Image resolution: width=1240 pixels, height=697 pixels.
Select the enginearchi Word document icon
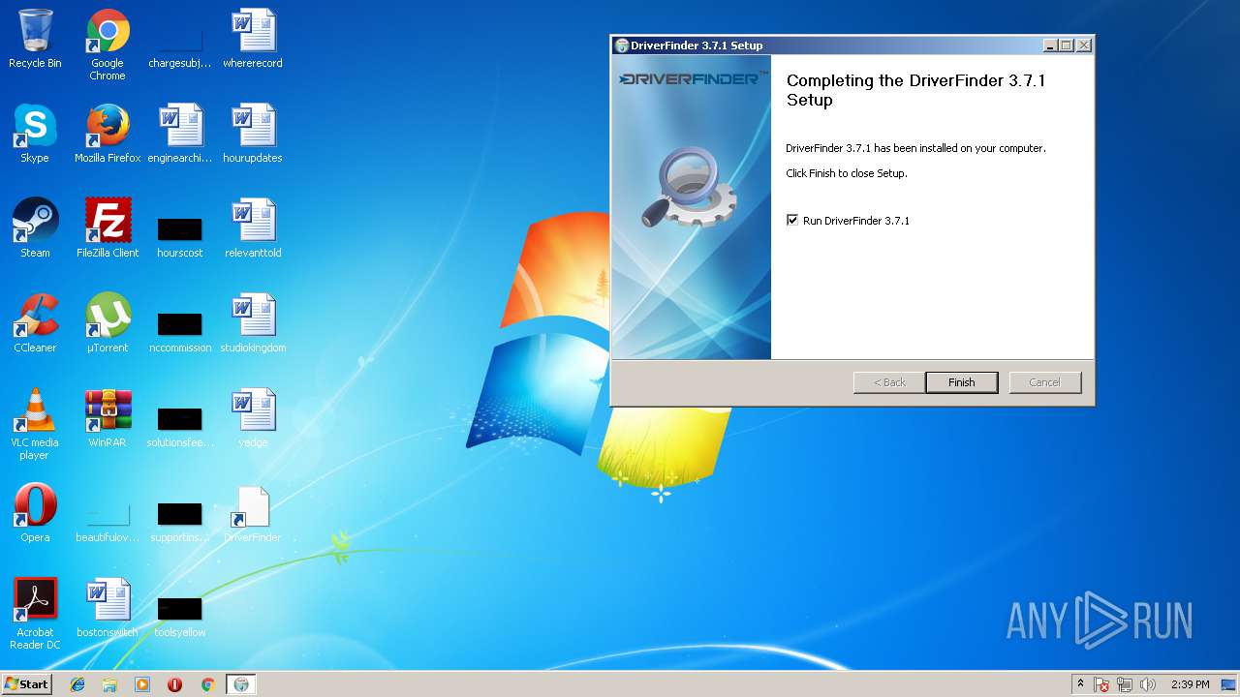click(180, 134)
